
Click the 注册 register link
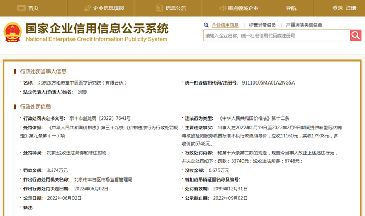pyautogui.click(x=351, y=8)
